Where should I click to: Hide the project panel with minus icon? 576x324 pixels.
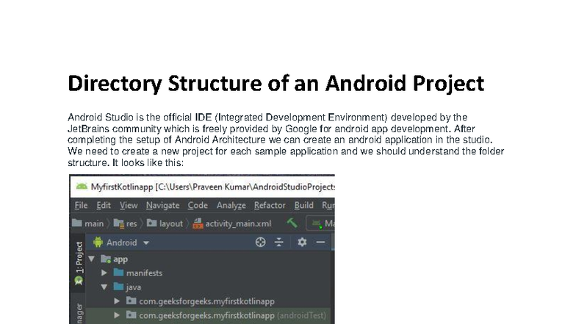[320, 242]
